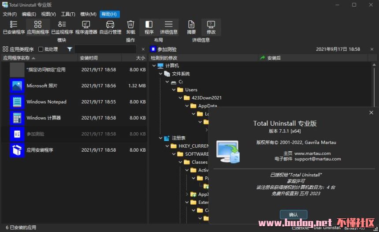Click the 2021年9月17日 18:58 timestamp
The image size is (379, 232).
click(x=338, y=49)
